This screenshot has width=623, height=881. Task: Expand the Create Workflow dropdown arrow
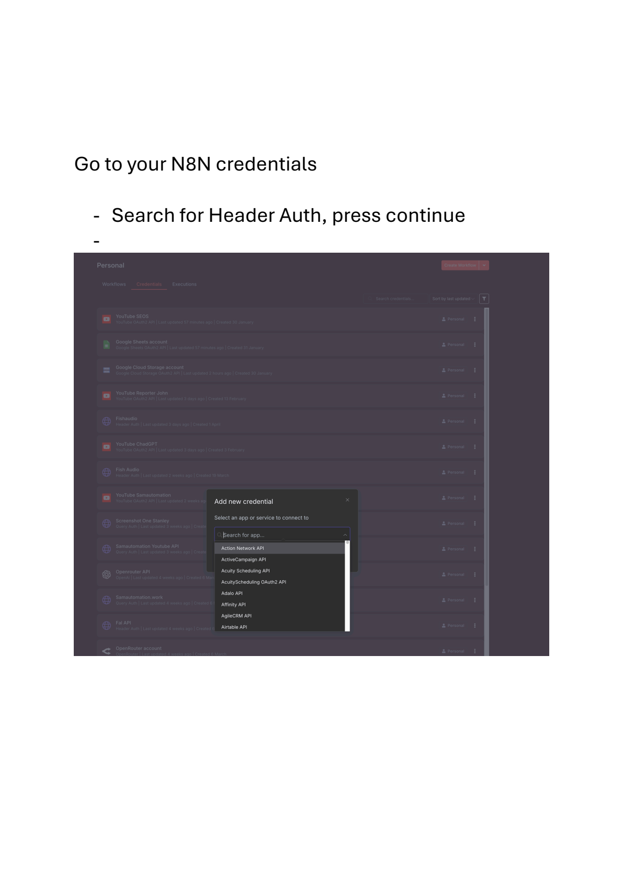coord(484,265)
